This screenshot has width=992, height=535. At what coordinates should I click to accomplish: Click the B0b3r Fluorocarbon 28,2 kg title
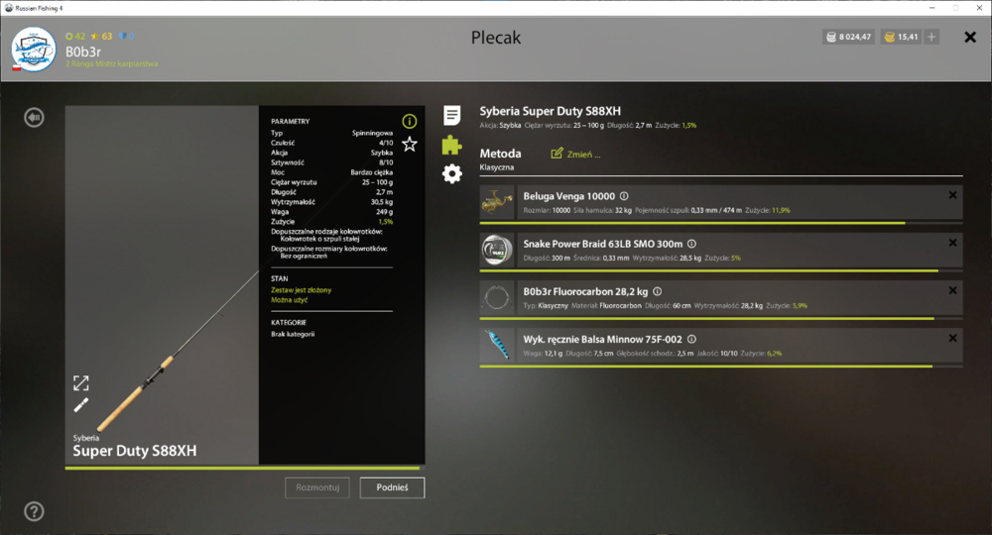(x=585, y=292)
